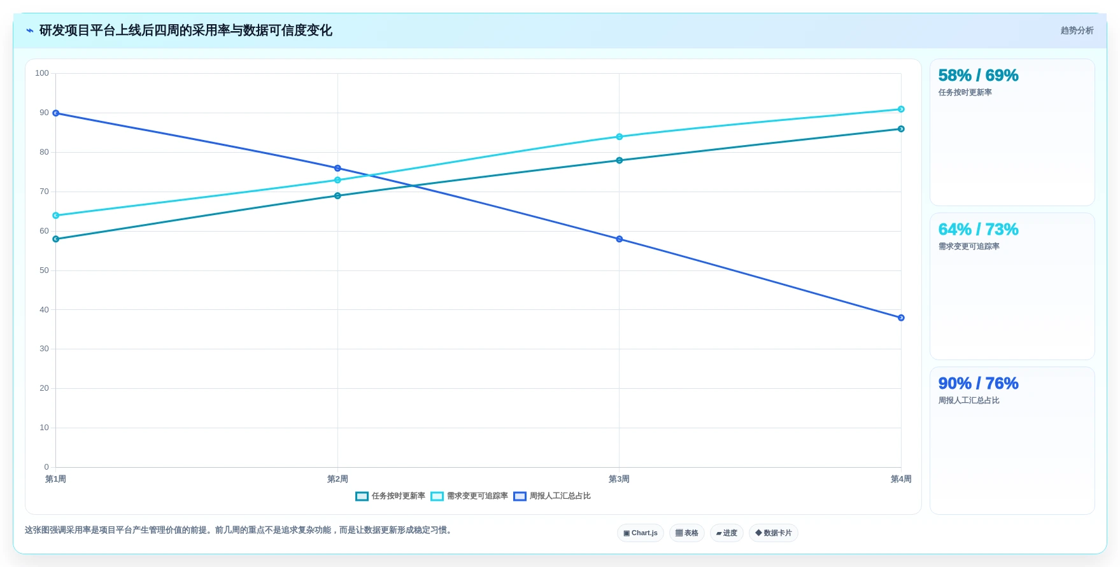Select the 64% / 73% metric card value
This screenshot has width=1120, height=567.
point(978,230)
